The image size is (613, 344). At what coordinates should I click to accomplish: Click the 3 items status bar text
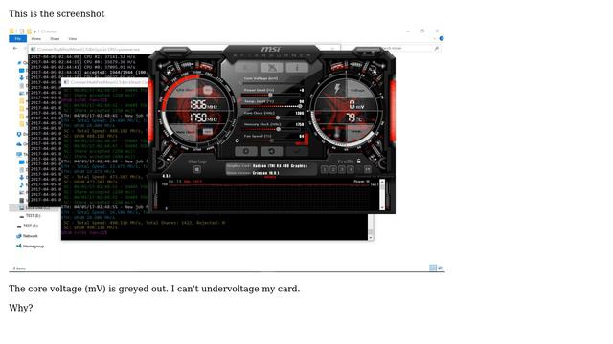[x=19, y=269]
